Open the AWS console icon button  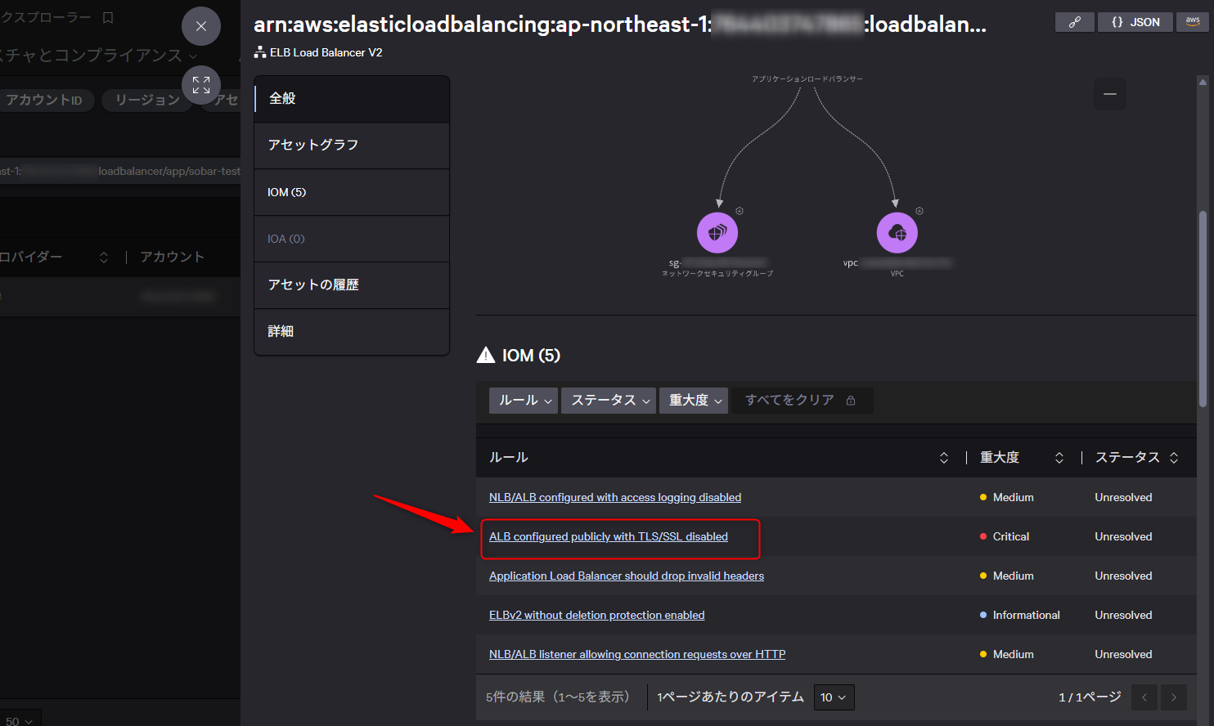coord(1193,22)
